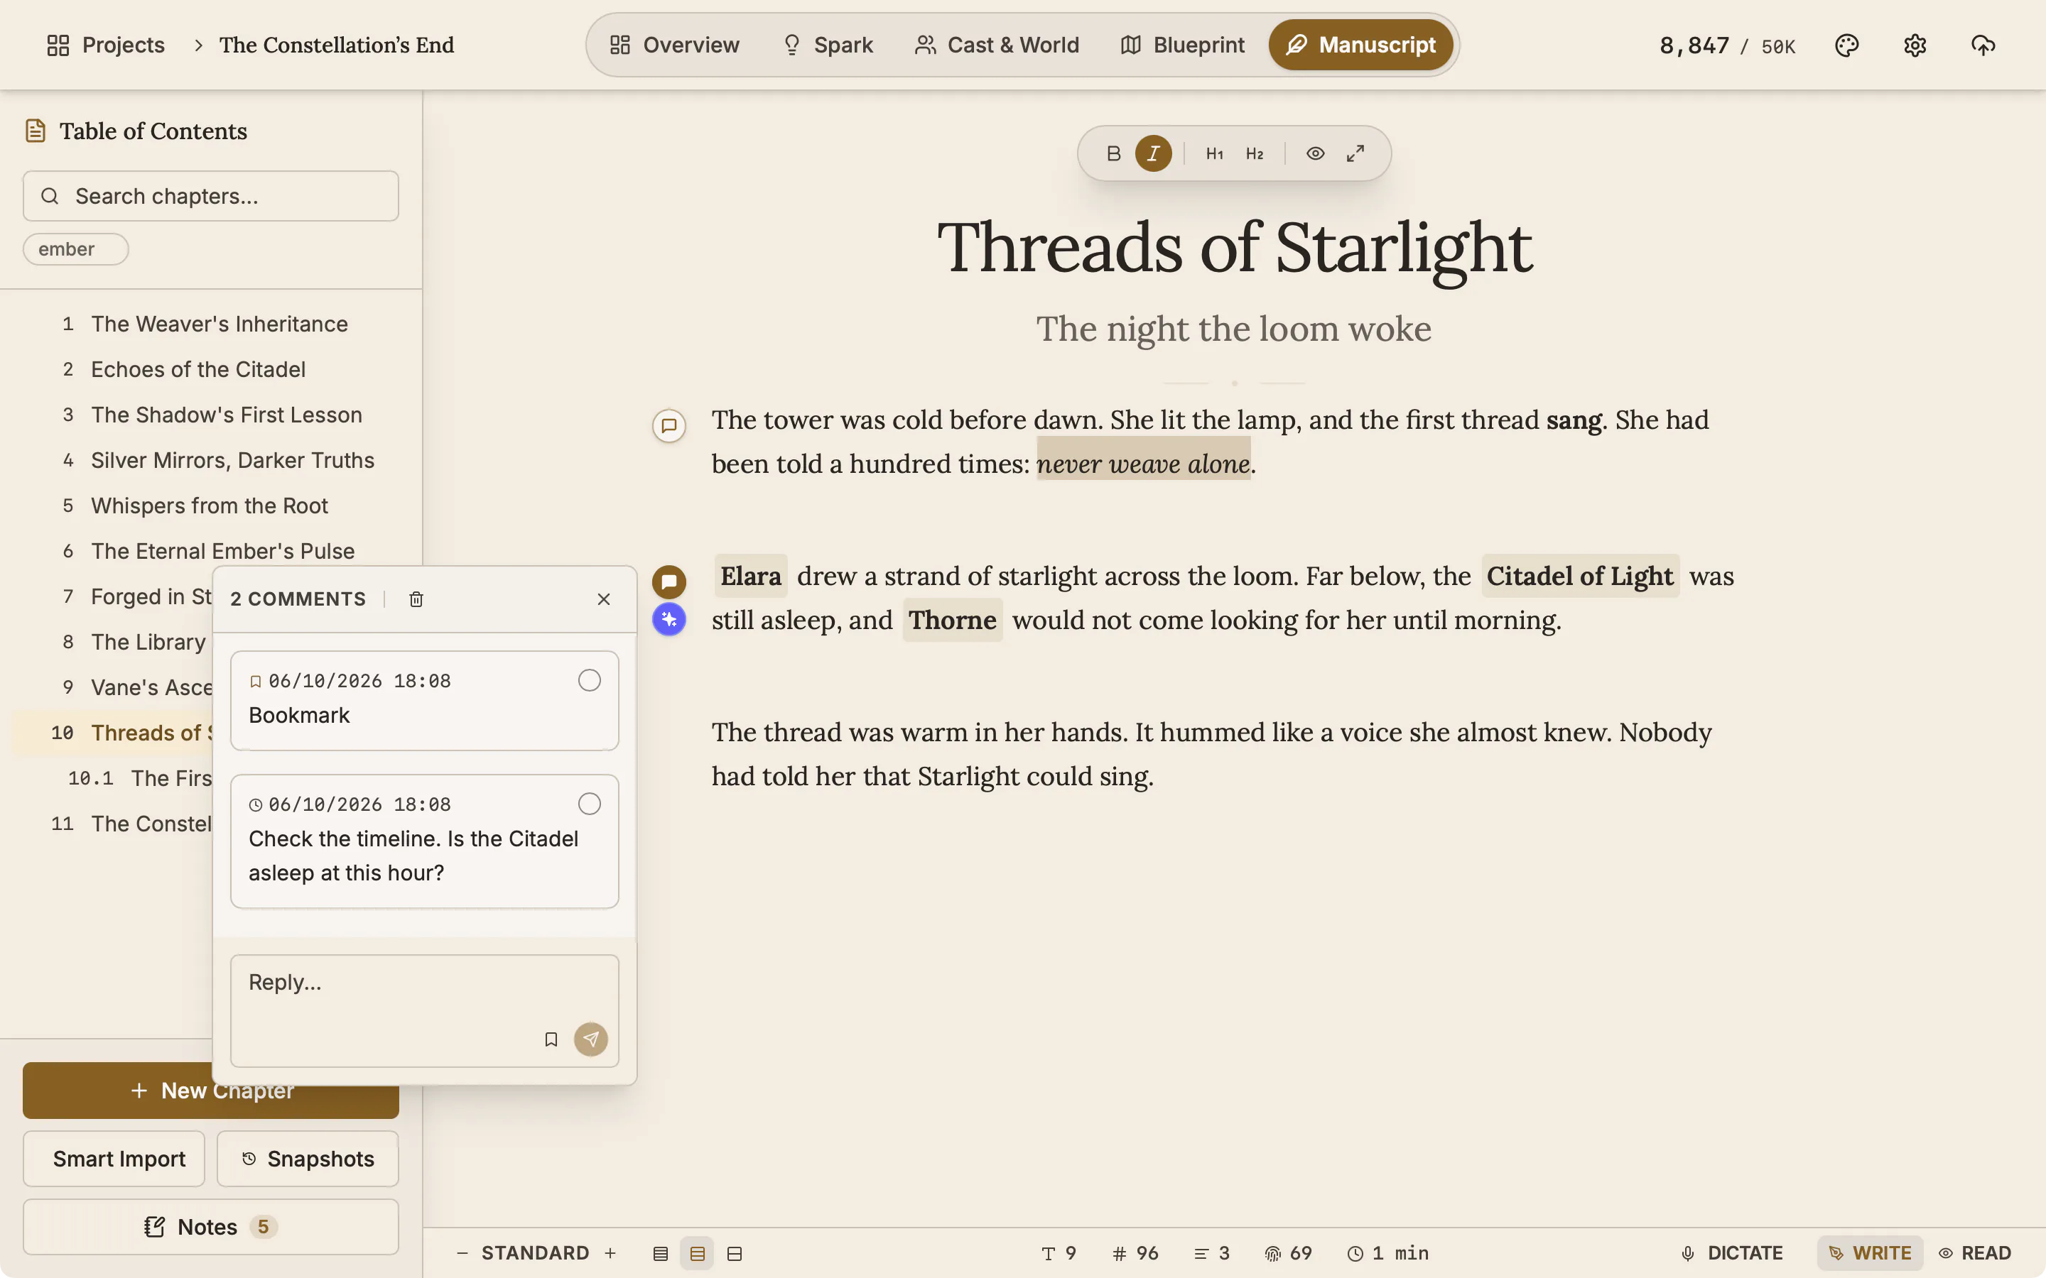
Task: Close the comments popup
Action: click(604, 599)
